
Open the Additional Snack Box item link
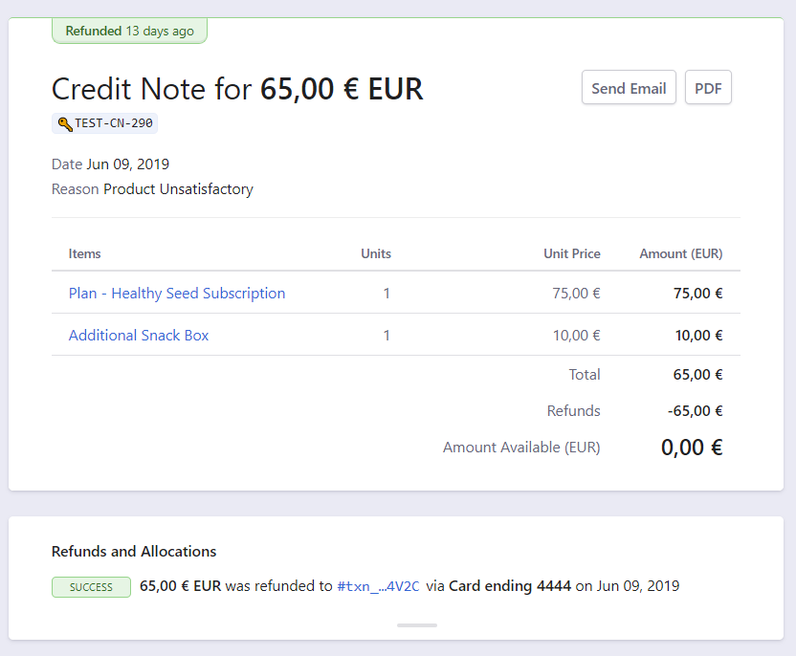tap(138, 335)
